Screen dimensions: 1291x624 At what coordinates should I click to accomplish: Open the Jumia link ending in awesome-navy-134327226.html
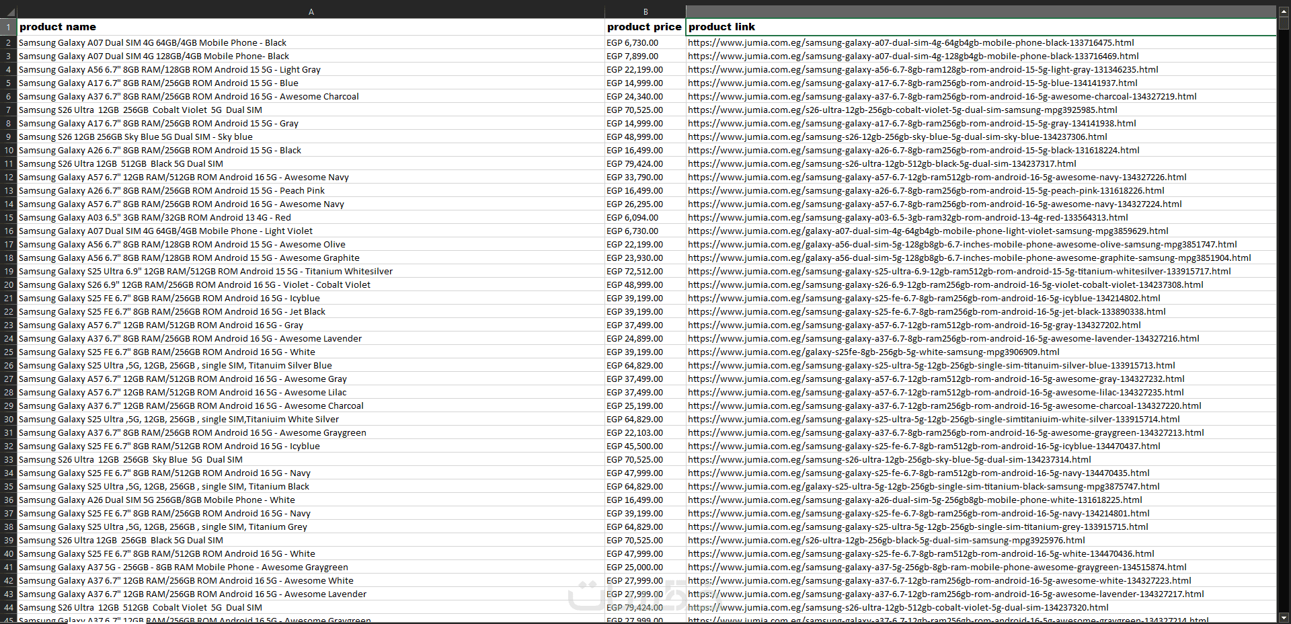(x=937, y=177)
